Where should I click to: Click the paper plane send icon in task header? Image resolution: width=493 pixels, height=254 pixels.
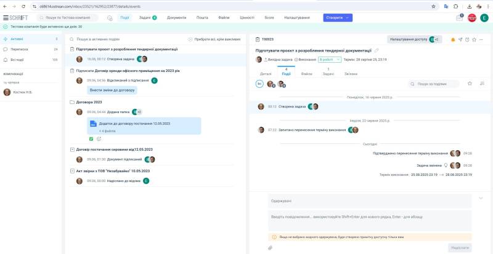(x=460, y=39)
